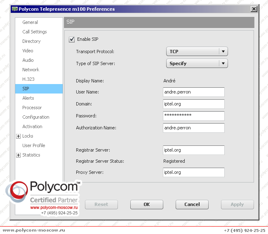The image size is (268, 234).
Task: Click the Domain input field
Action: (194, 104)
